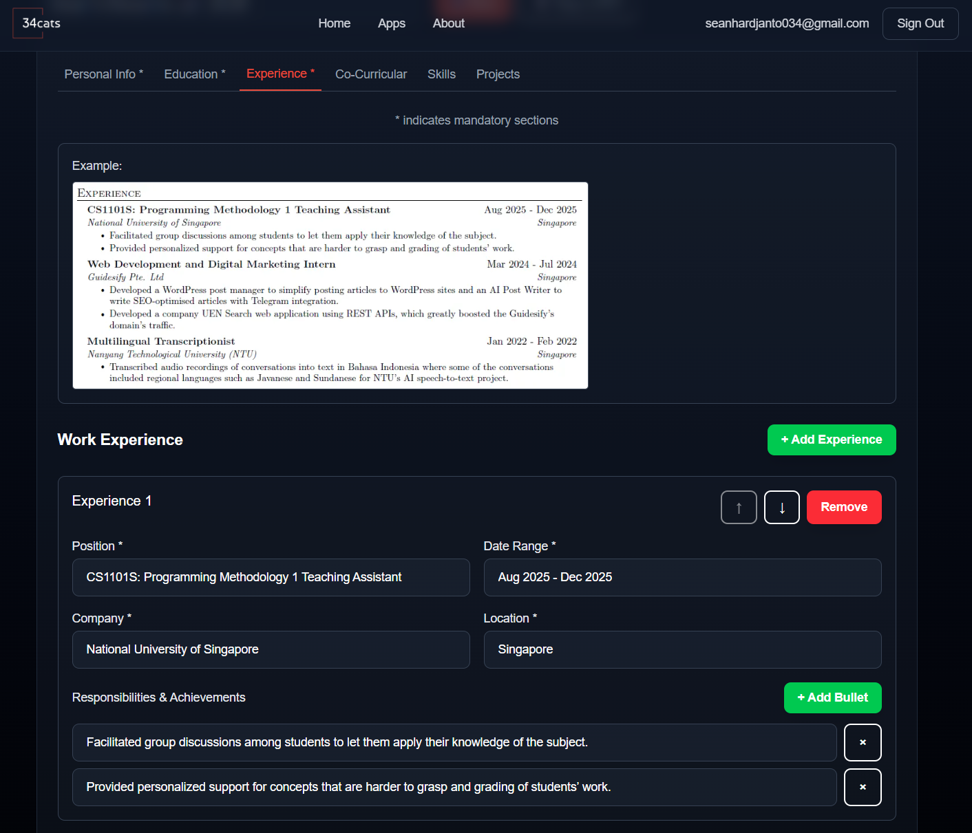Viewport: 972px width, 833px height.
Task: Switch to the Education tab
Action: 194,74
